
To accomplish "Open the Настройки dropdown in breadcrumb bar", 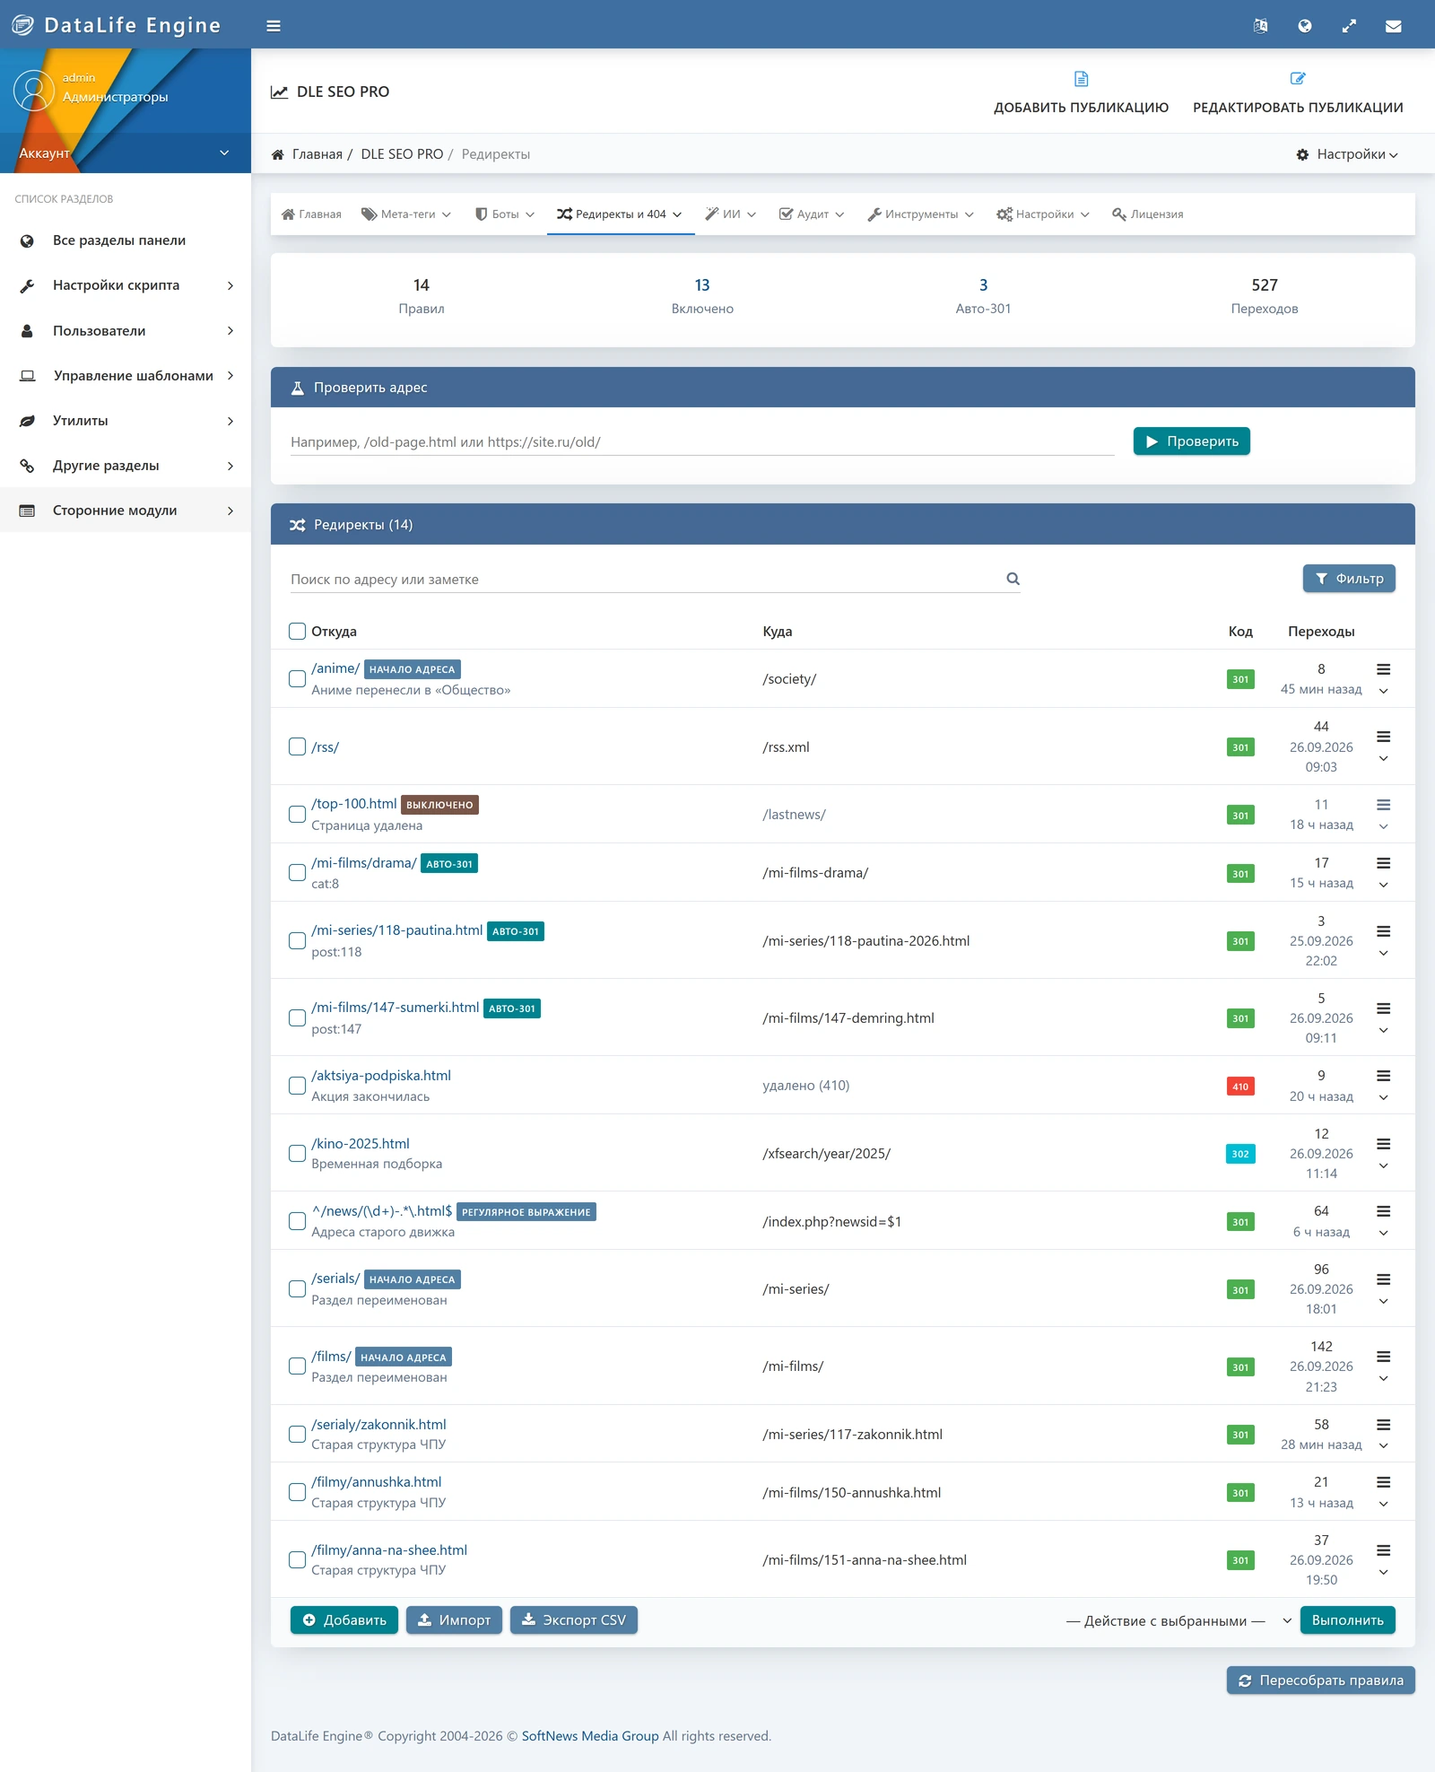I will (1347, 154).
